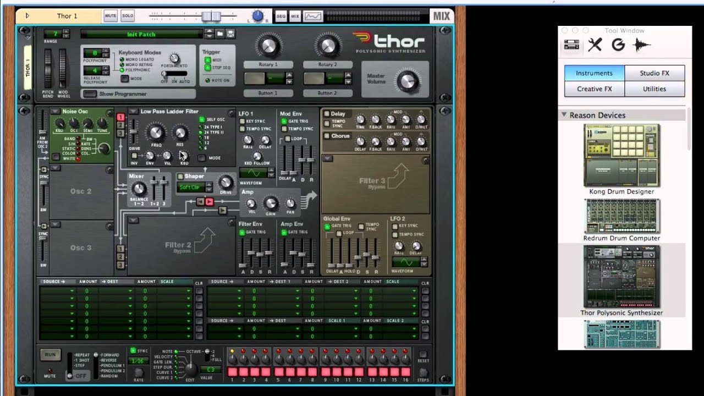This screenshot has height=396, width=704.
Task: Click the step sequencer EDIT knob
Action: (x=190, y=369)
